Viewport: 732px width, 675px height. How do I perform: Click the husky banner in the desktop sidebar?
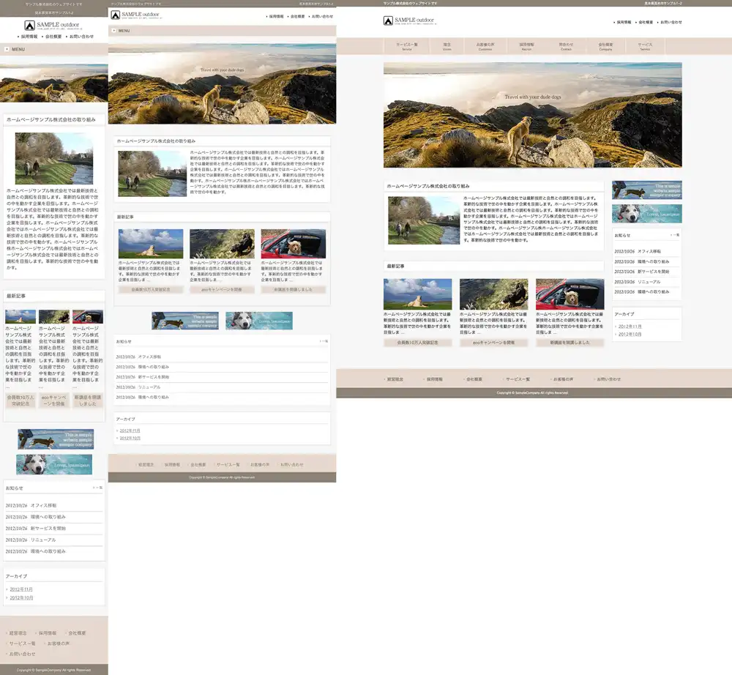[646, 213]
